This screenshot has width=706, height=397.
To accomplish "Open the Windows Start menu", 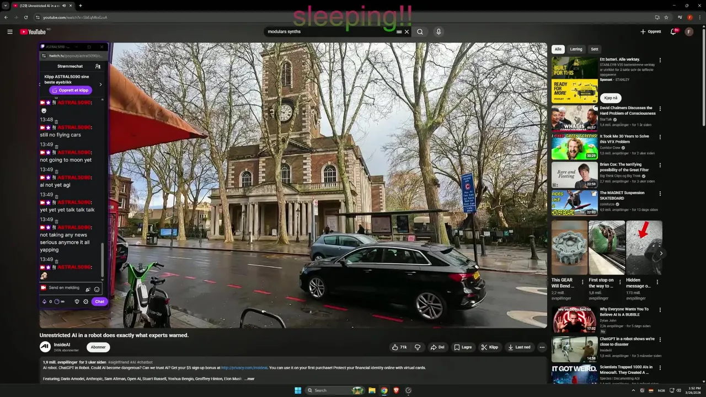I will (298, 390).
